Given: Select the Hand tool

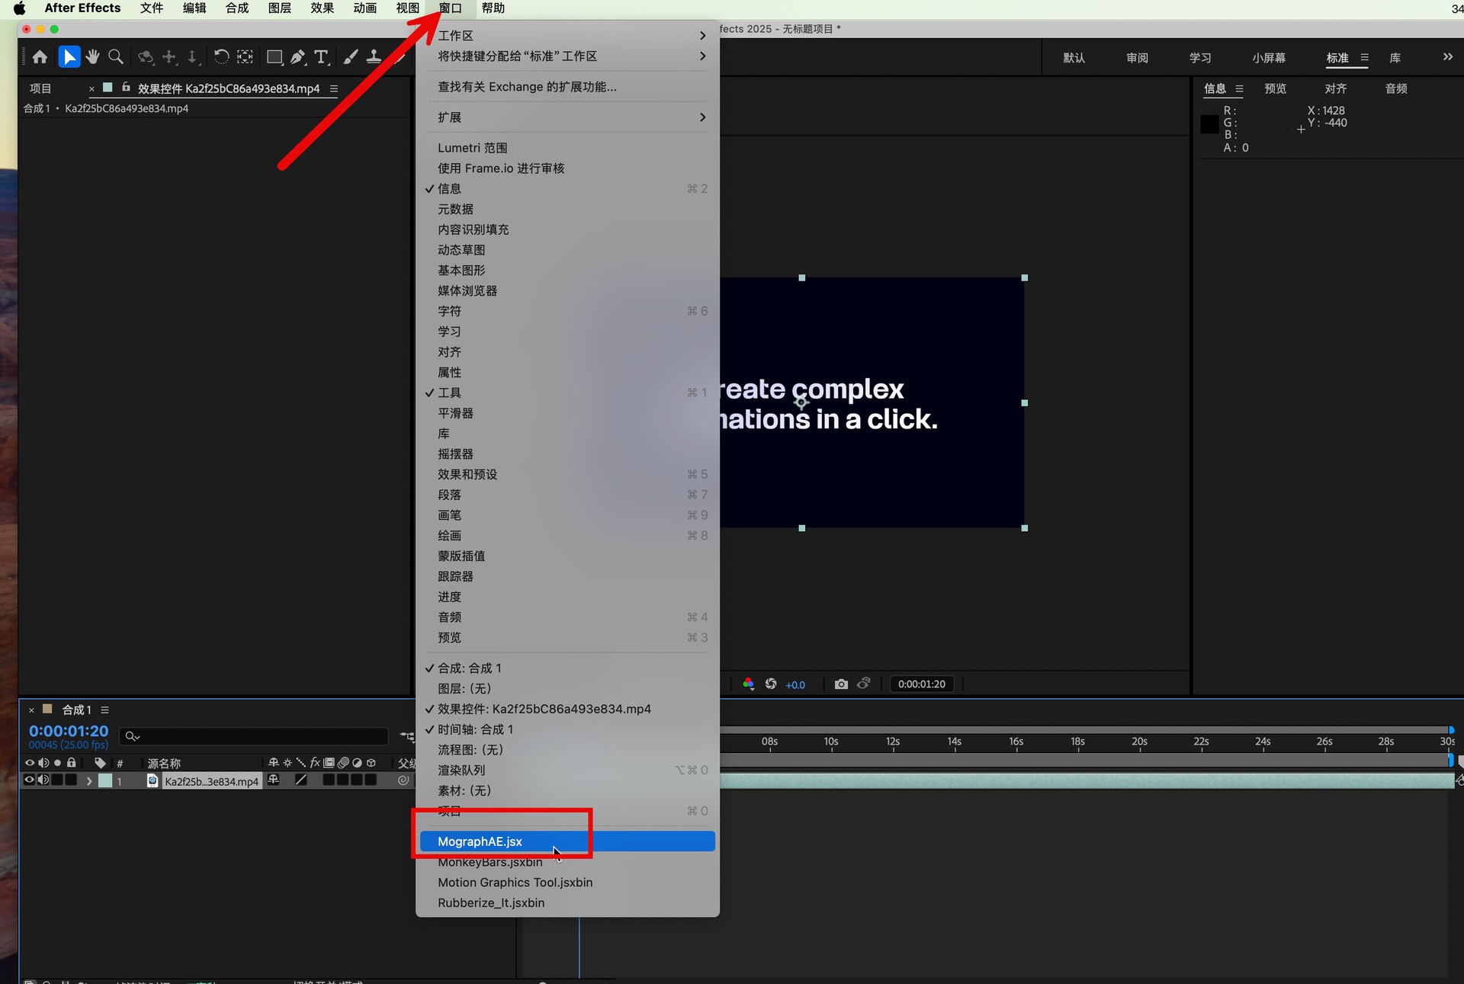Looking at the screenshot, I should pos(92,57).
